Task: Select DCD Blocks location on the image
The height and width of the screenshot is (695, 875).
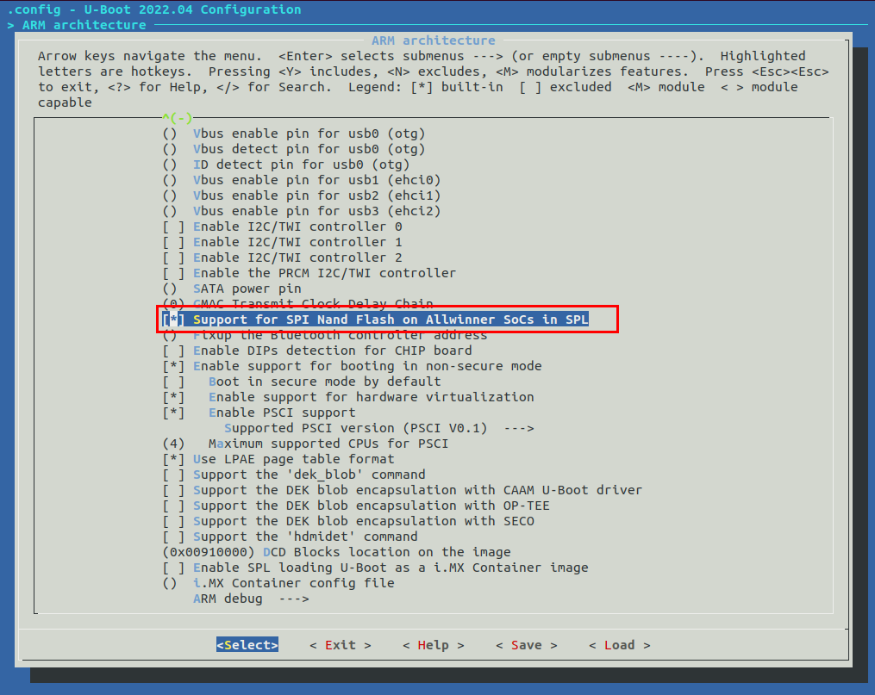Action: [336, 552]
